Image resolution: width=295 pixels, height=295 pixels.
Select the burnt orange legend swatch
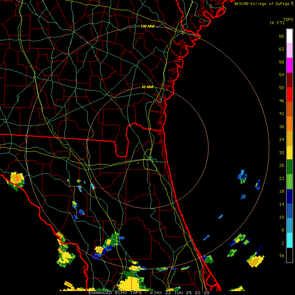(289, 109)
